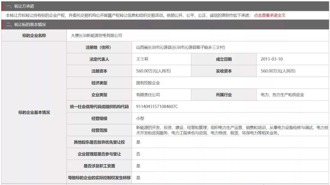Select the 是否涉及职工安置 label cell
Screen dimensions: 330x185
tap(99, 166)
